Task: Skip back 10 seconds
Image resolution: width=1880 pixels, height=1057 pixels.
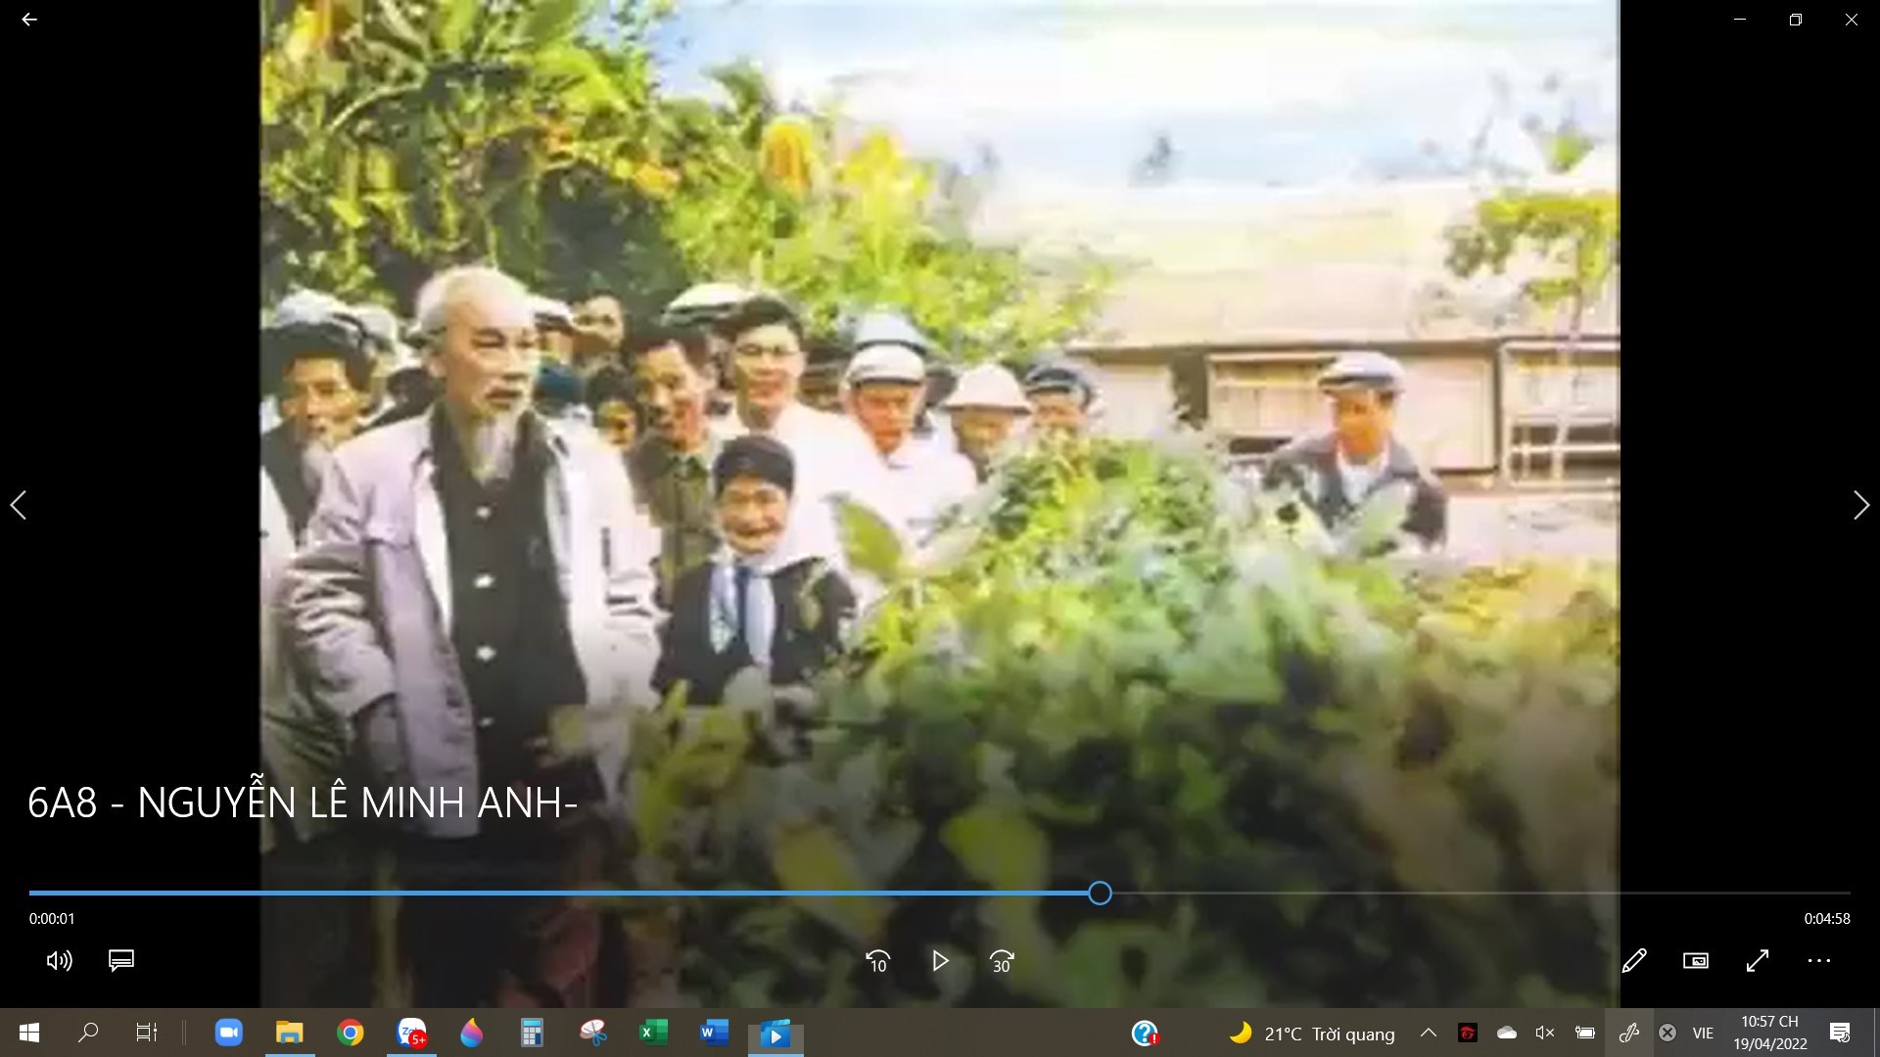Action: 877,961
